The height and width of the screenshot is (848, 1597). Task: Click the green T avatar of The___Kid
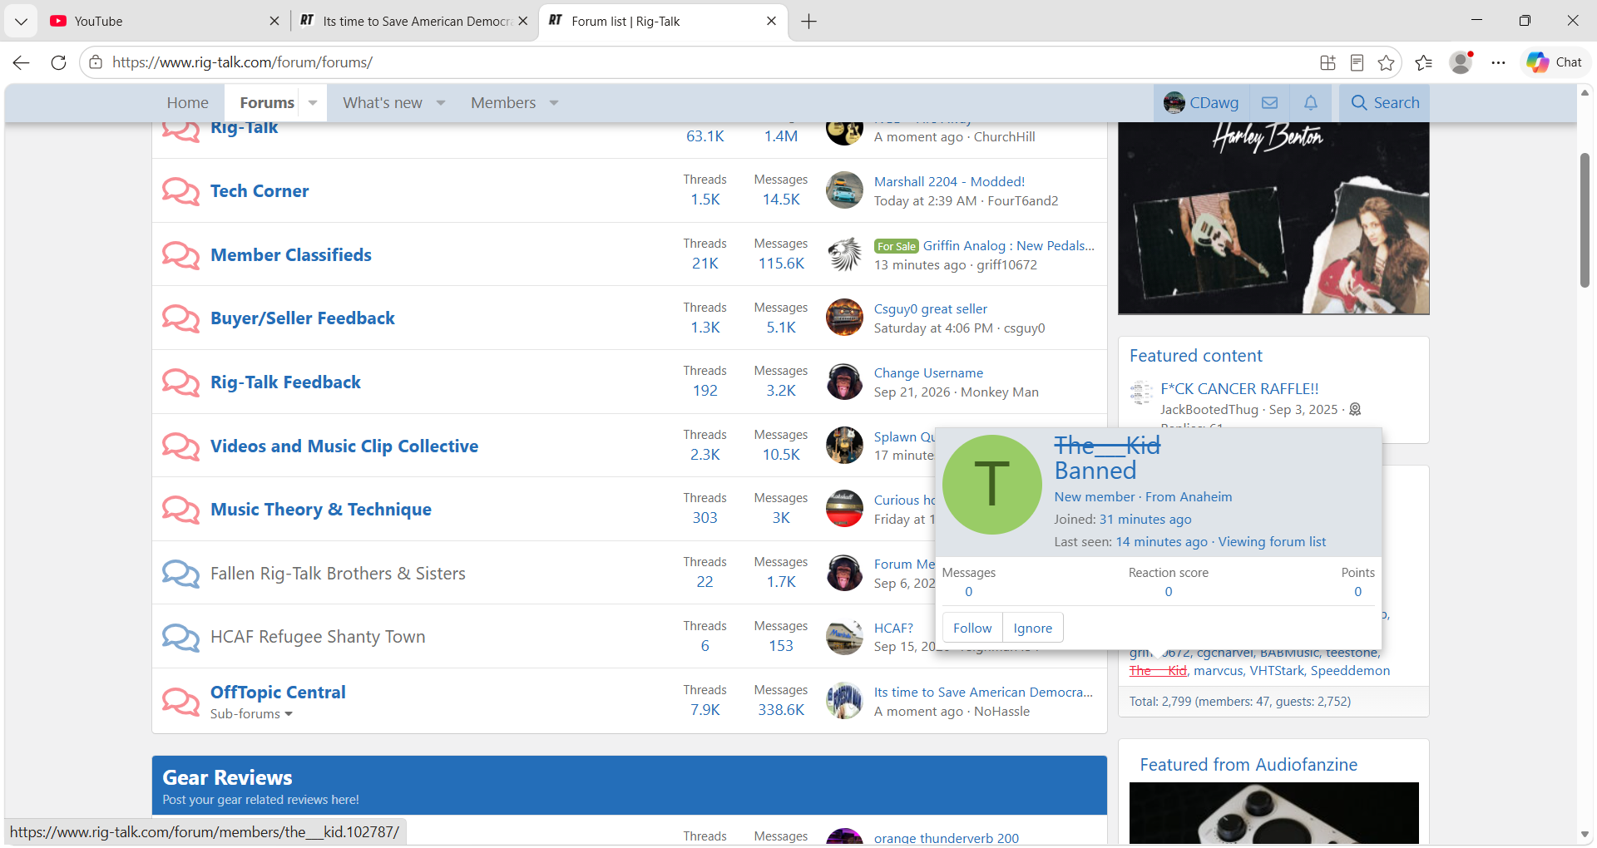point(991,485)
